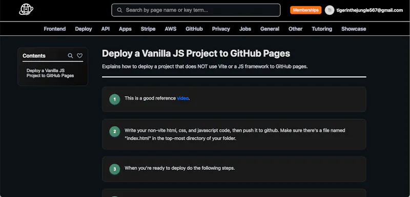Focus the search by page name field

[x=196, y=10]
